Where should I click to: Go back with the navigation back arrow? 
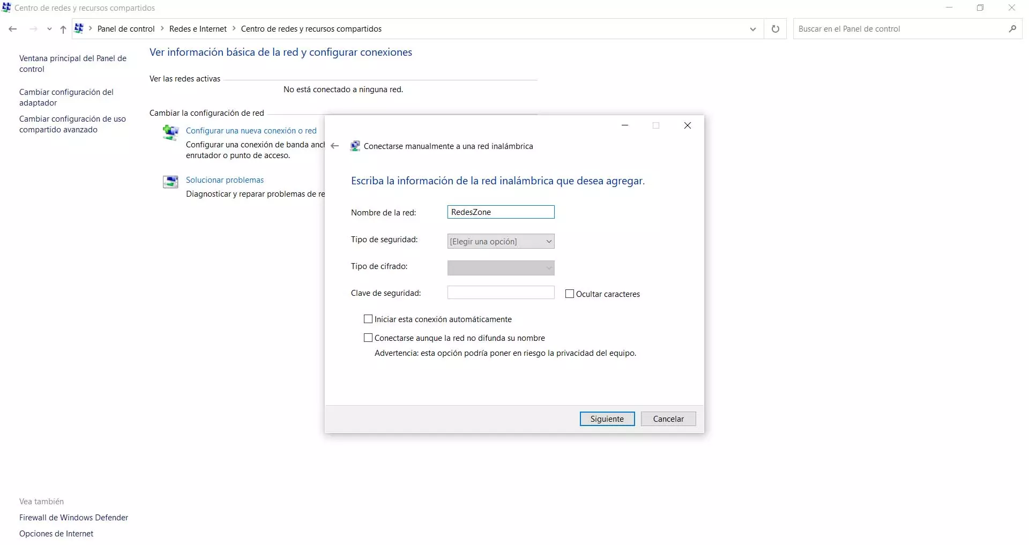click(13, 29)
